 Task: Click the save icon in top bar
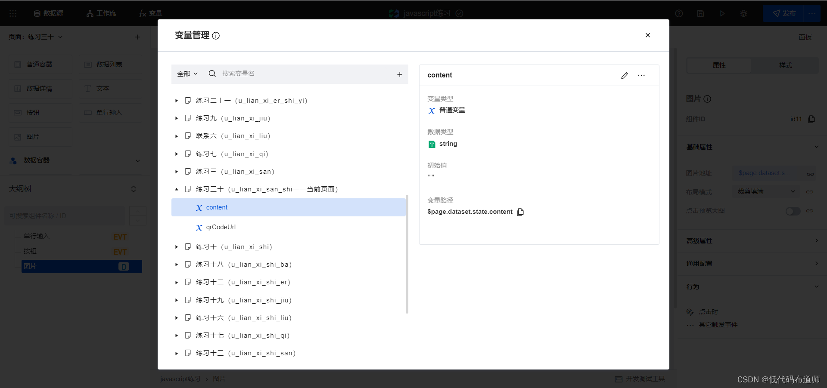click(x=700, y=13)
